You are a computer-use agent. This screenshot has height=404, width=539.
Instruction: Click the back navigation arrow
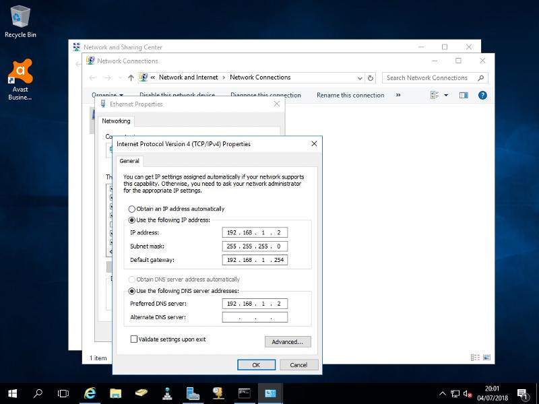point(93,77)
